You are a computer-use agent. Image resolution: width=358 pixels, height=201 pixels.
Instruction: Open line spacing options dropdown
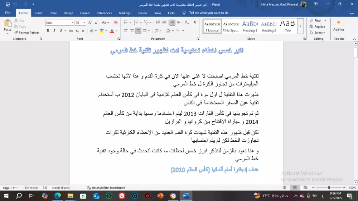tap(158, 30)
